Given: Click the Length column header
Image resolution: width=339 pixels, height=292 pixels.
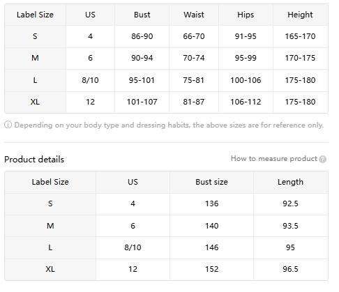Looking at the screenshot, I should pos(291,182).
